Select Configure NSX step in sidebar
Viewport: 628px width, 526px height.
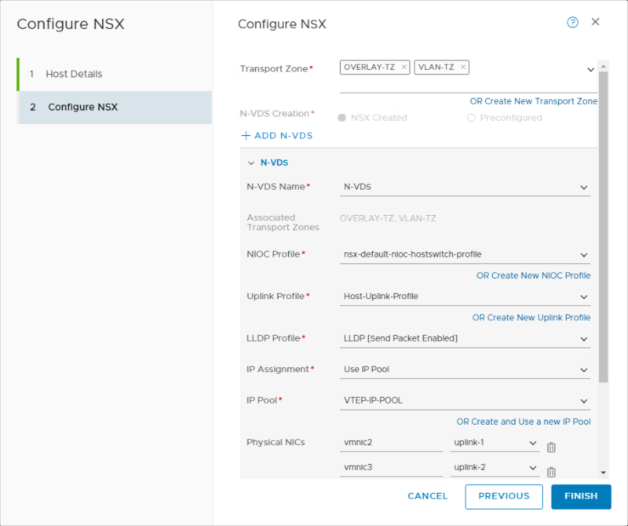[x=82, y=107]
